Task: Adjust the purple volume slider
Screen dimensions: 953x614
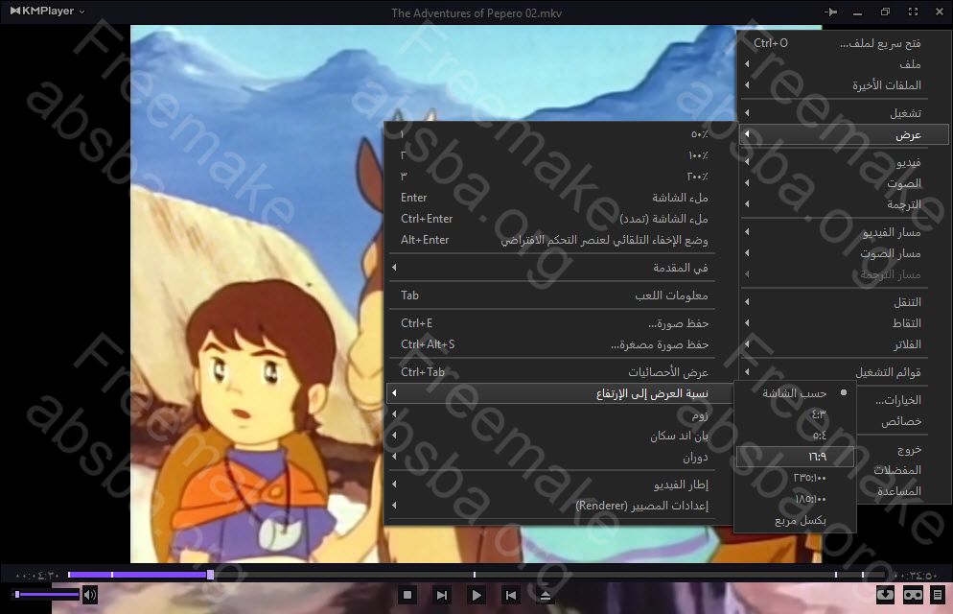Action: pos(47,594)
